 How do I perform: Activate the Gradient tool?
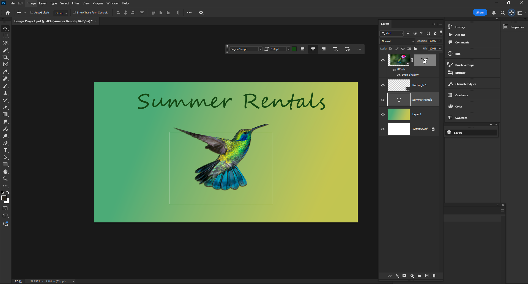pos(5,115)
